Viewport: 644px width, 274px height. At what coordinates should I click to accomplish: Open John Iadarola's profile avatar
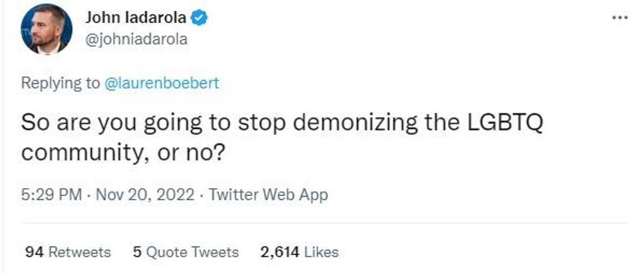[x=47, y=29]
